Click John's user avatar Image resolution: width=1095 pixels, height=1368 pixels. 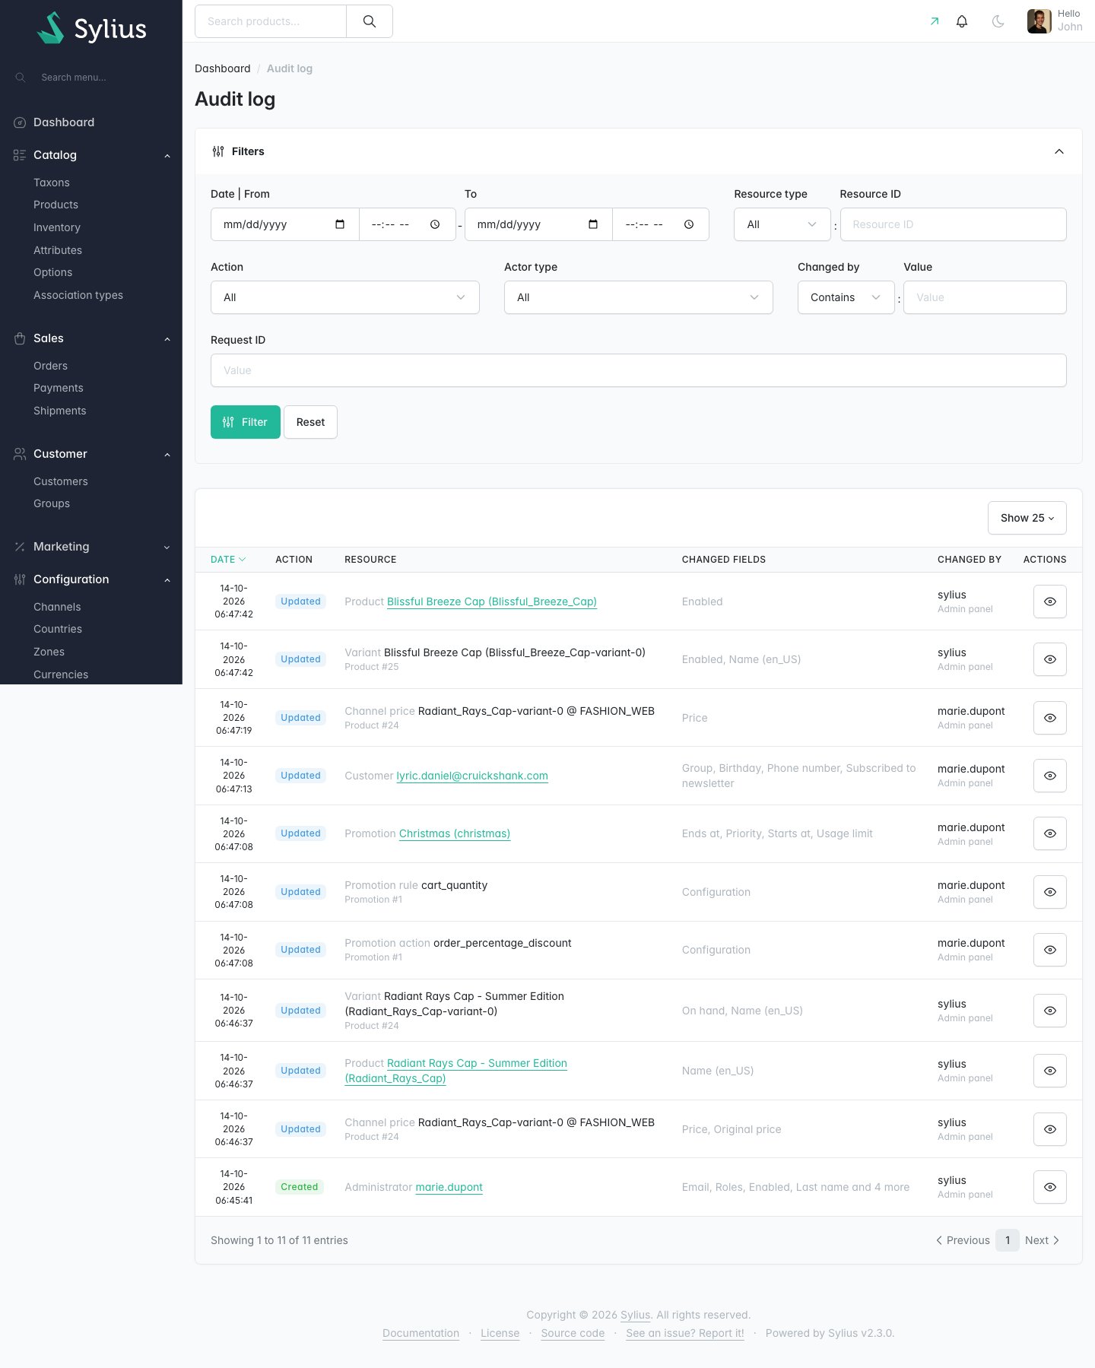1039,21
